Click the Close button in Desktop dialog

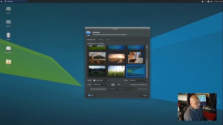pyautogui.click(x=144, y=95)
